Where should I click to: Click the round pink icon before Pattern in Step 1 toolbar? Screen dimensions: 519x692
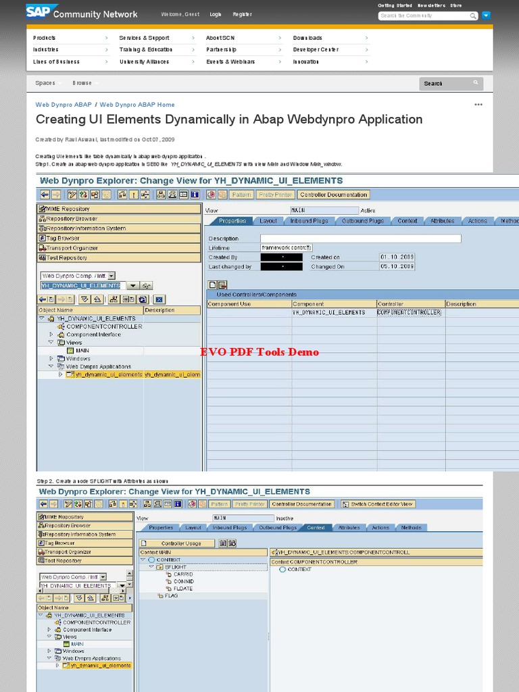(x=211, y=195)
